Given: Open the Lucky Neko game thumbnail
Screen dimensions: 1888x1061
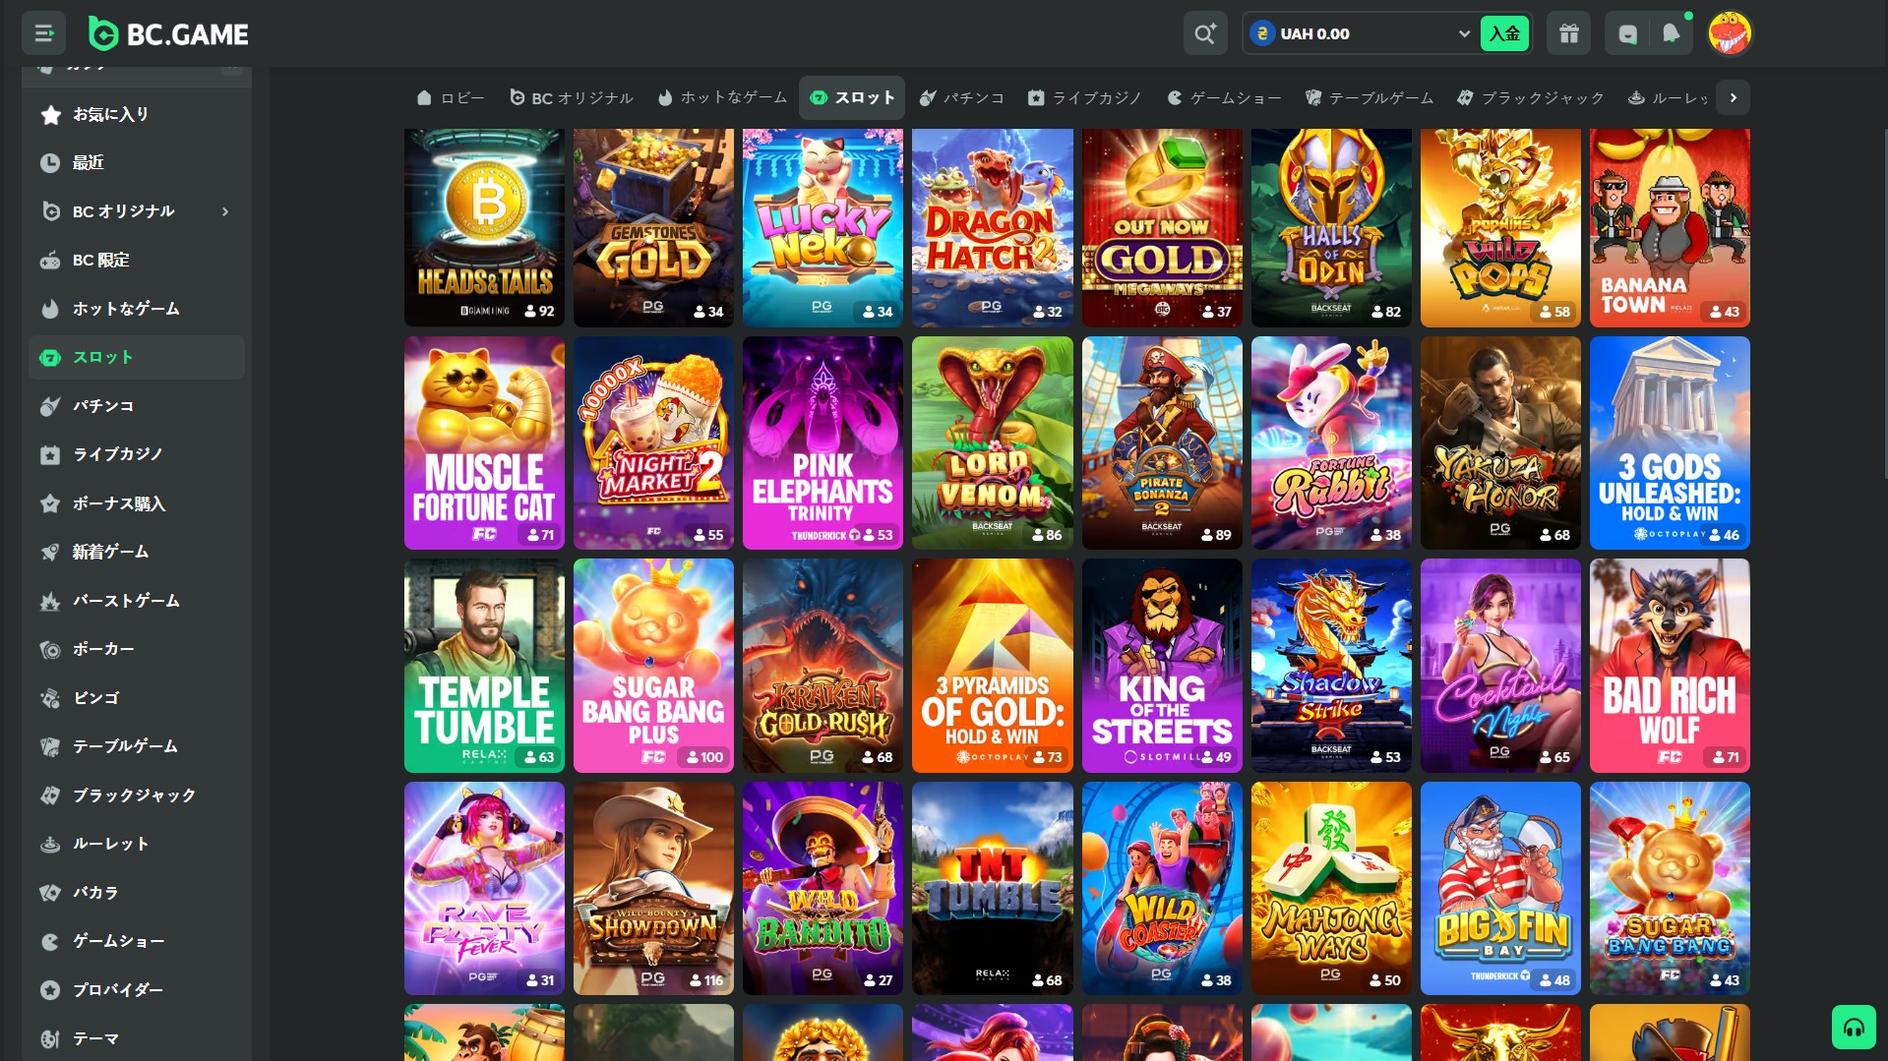Looking at the screenshot, I should click(822, 227).
